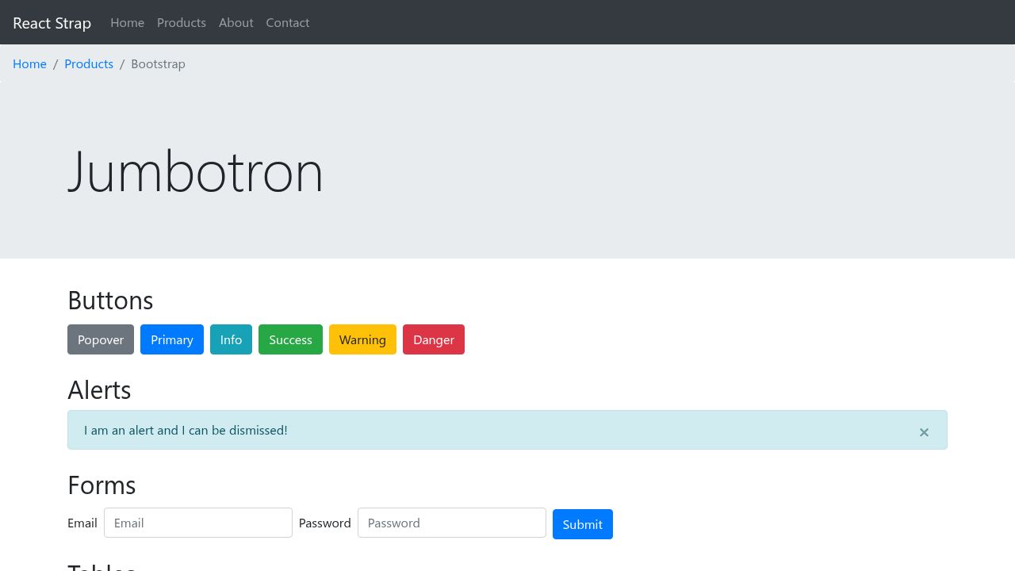
Task: Open the Home link in the navbar
Action: point(127,22)
